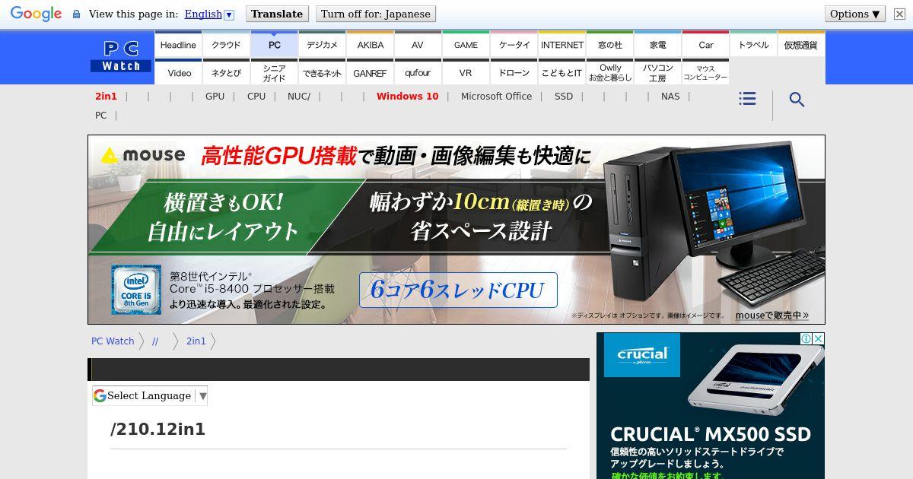Open the GANREF tab
913x479 pixels.
(x=370, y=73)
